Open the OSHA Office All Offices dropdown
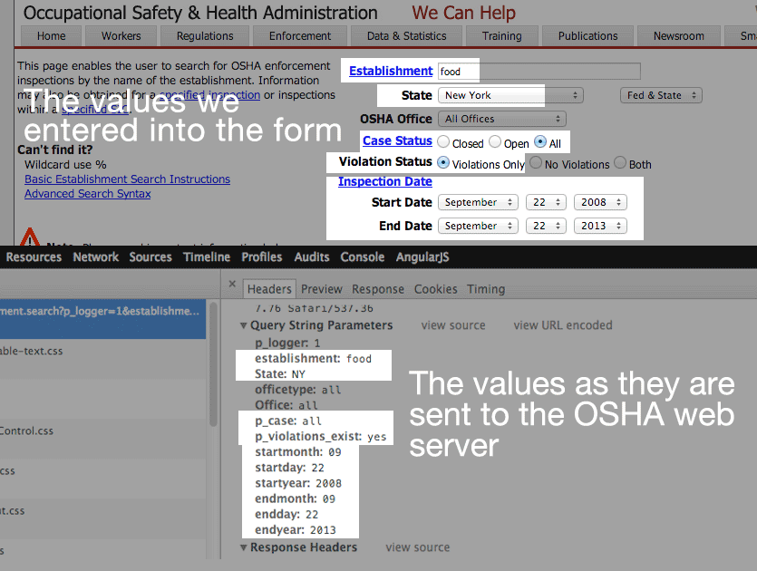The image size is (757, 571). click(502, 119)
